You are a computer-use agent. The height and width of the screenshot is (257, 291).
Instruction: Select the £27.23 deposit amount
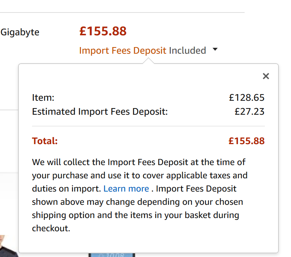tap(249, 111)
